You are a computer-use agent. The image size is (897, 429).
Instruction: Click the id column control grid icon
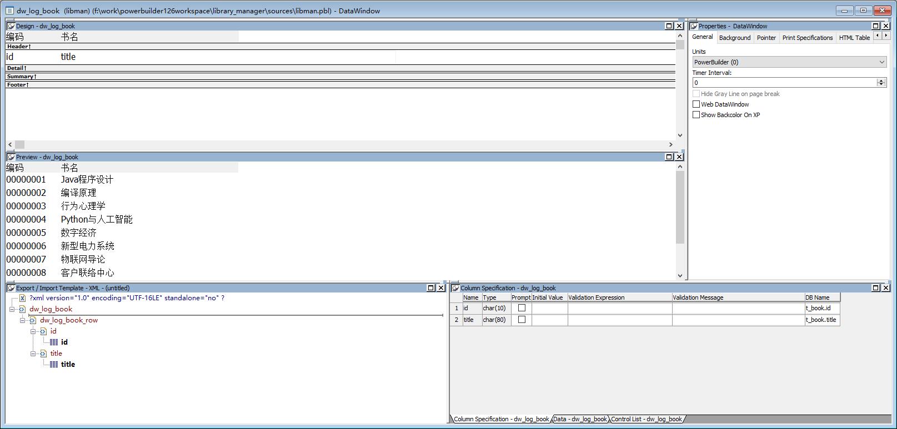pos(54,342)
